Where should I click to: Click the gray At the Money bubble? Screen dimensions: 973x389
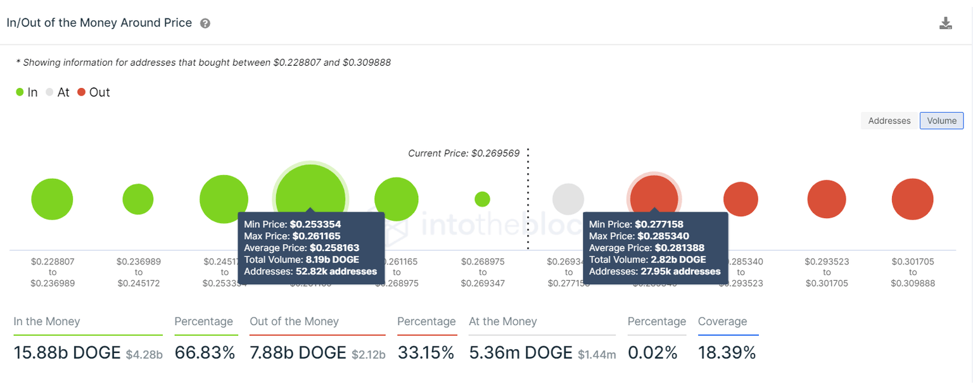tap(568, 198)
